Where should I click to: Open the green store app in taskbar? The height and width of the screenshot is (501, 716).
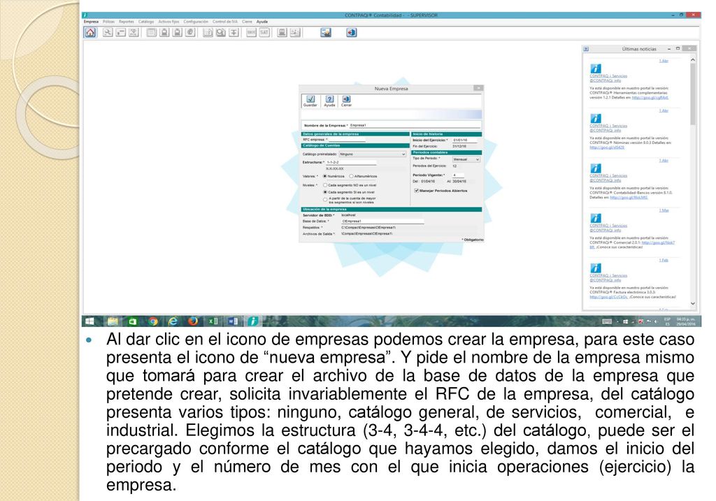[132, 321]
